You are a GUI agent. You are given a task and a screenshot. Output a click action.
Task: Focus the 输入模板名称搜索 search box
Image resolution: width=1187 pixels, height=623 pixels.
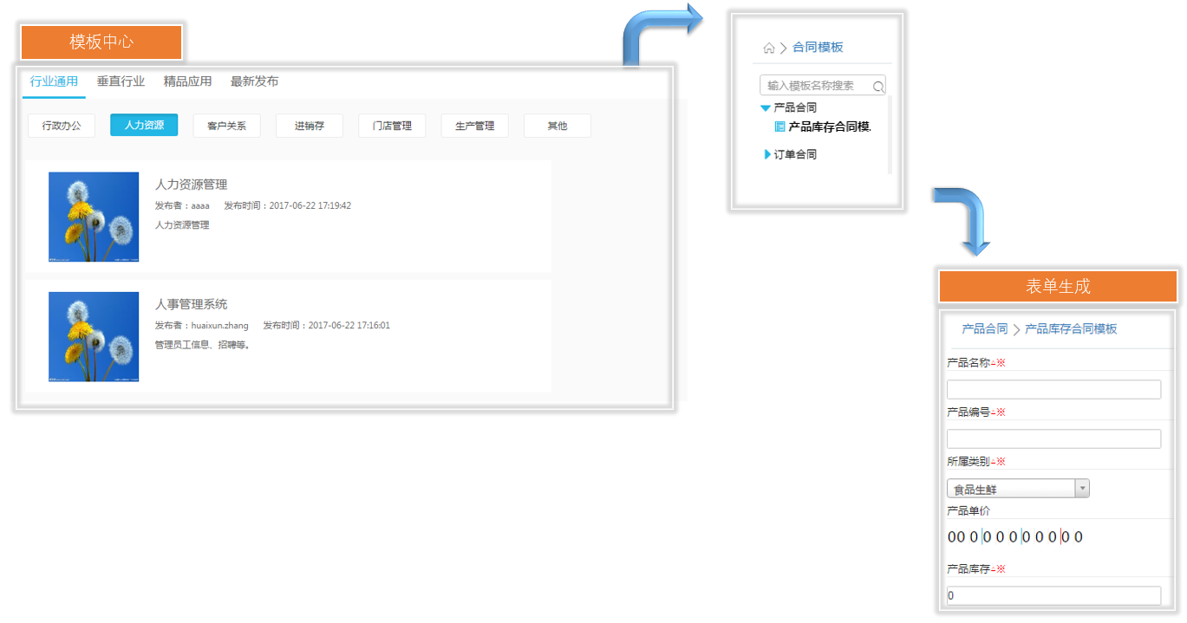click(813, 86)
